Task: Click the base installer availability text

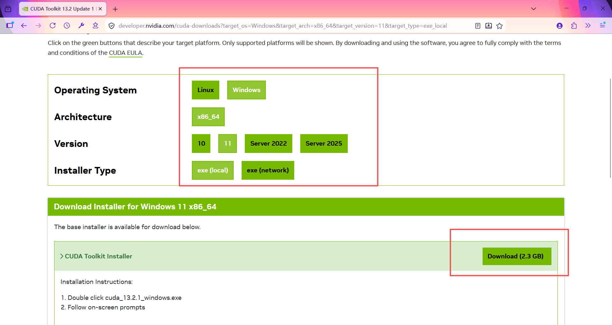Action: 127,227
